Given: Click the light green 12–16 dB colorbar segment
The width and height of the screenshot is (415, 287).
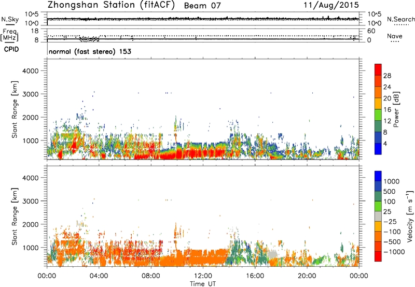Looking at the screenshot, I should [x=378, y=115].
